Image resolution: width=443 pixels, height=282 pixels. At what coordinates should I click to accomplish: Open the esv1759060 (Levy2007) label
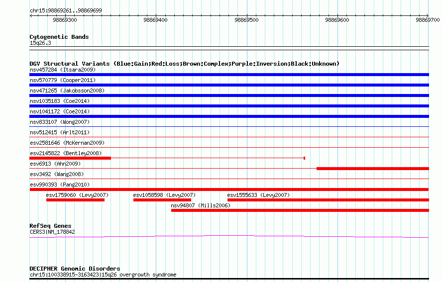coord(77,195)
